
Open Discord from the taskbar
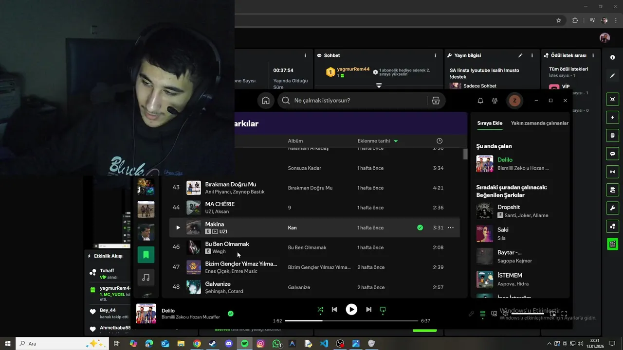tap(229, 344)
